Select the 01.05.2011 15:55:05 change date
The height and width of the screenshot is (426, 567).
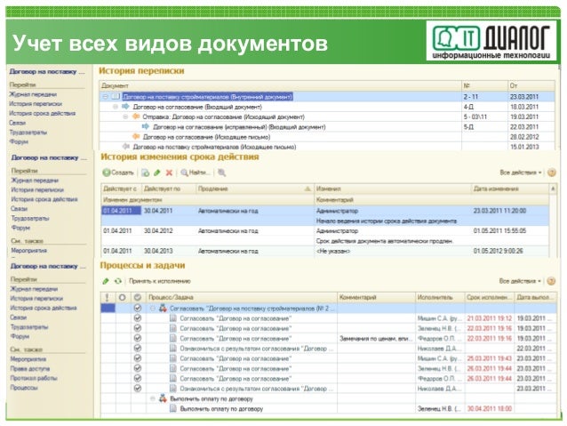tap(499, 230)
